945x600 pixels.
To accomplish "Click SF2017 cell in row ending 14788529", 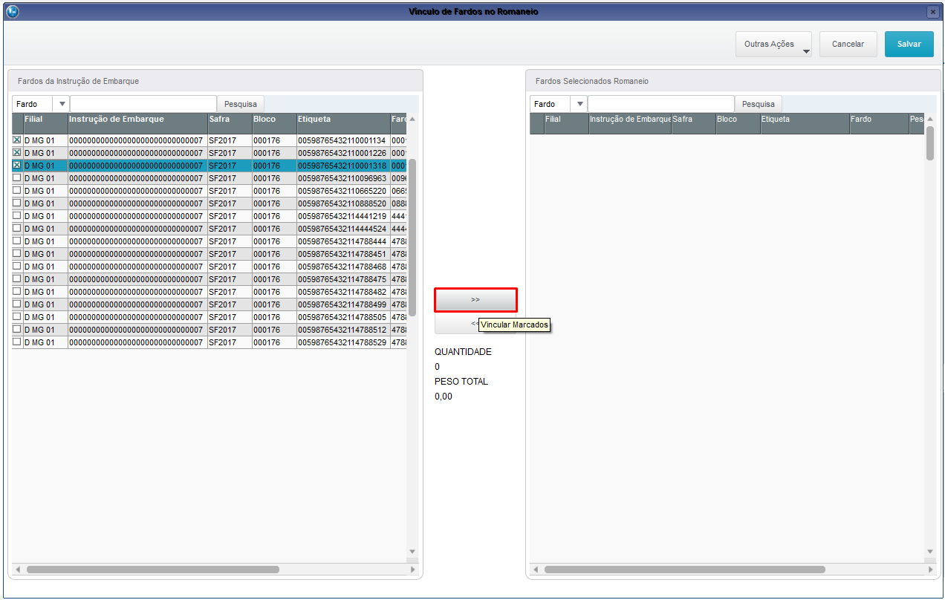I will click(x=230, y=342).
